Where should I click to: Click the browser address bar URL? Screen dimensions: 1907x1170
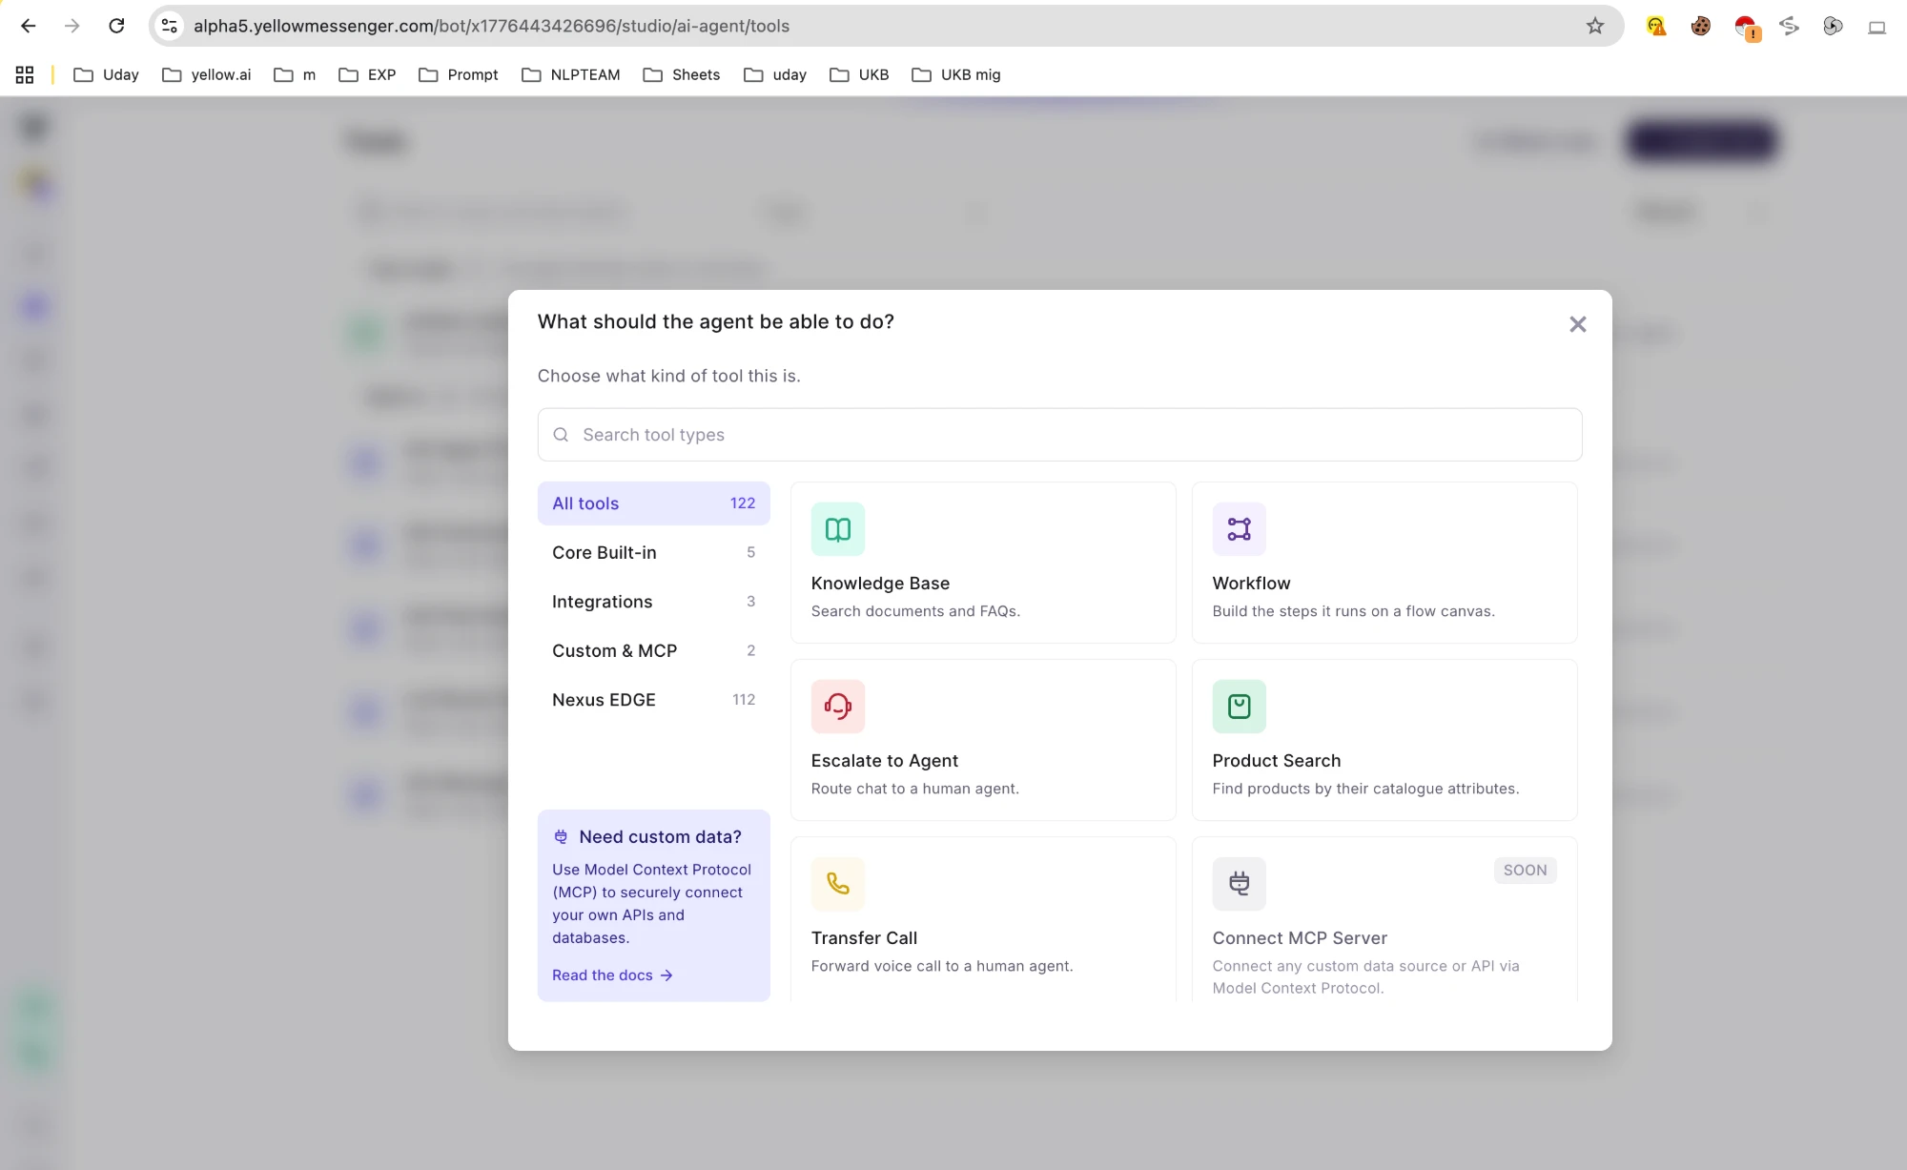[x=491, y=26]
